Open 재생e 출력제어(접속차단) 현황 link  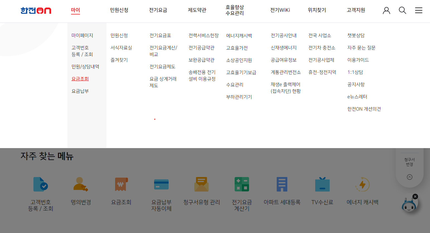pyautogui.click(x=286, y=88)
